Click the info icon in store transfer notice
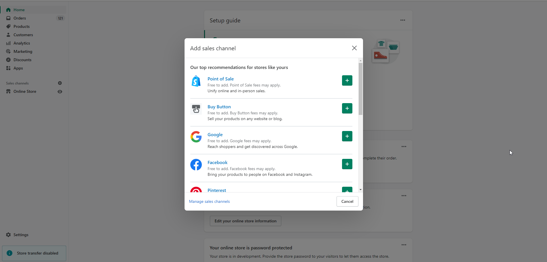This screenshot has width=547, height=262. 10,253
